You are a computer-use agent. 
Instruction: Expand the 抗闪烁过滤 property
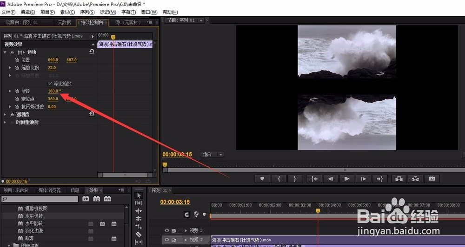coord(10,107)
